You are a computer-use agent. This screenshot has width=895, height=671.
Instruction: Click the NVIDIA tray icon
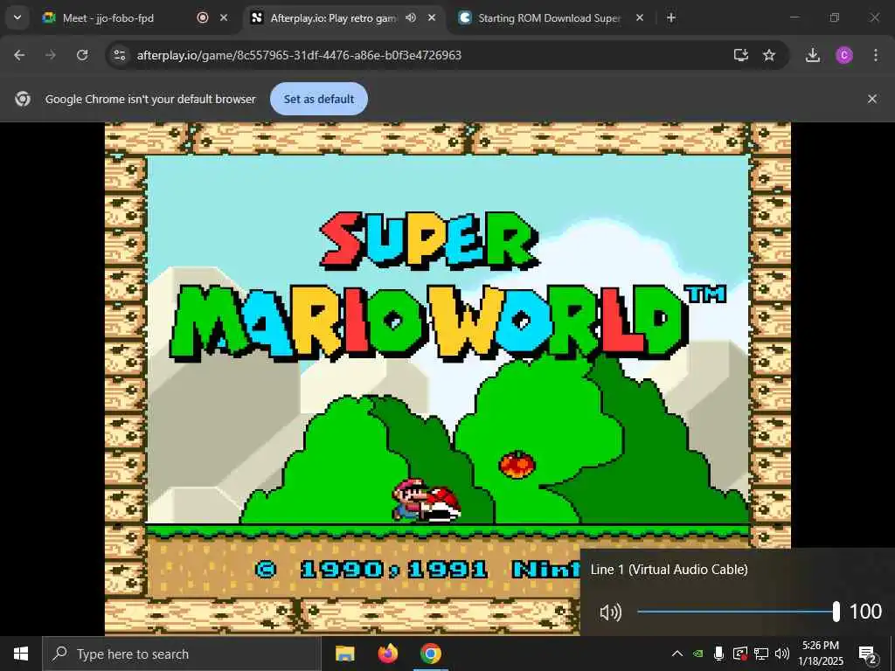coord(698,654)
